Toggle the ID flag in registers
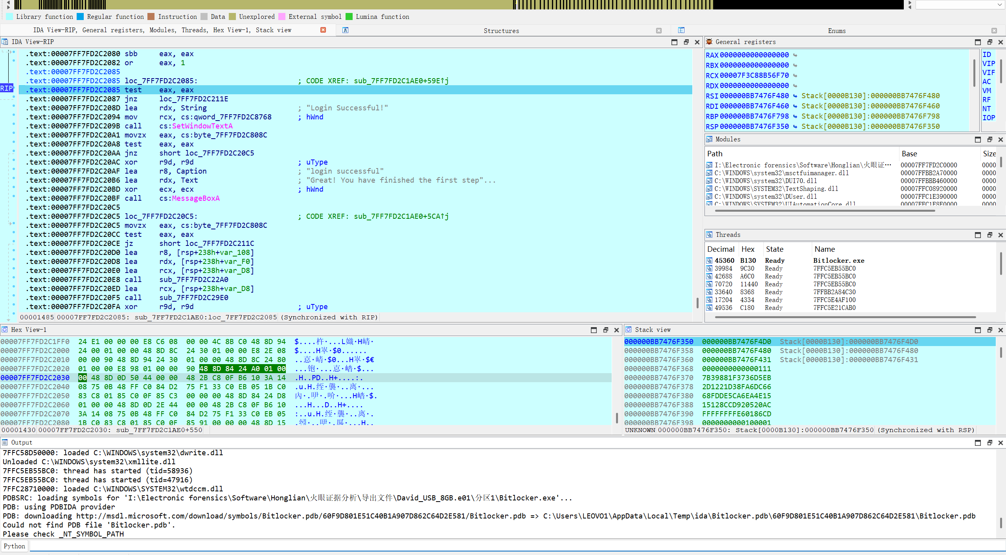The image size is (1006, 555). 986,55
